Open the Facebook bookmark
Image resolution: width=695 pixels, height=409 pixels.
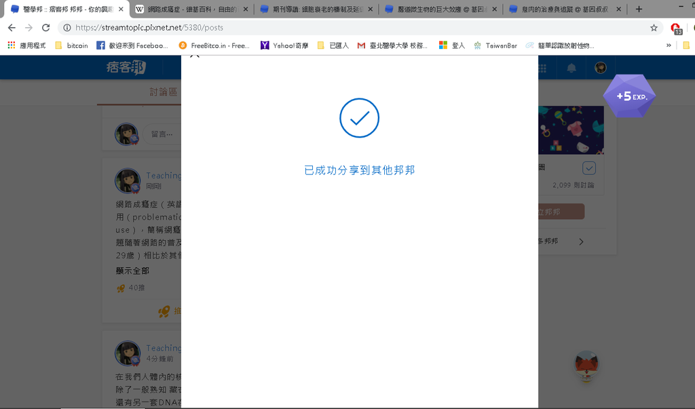coord(132,45)
